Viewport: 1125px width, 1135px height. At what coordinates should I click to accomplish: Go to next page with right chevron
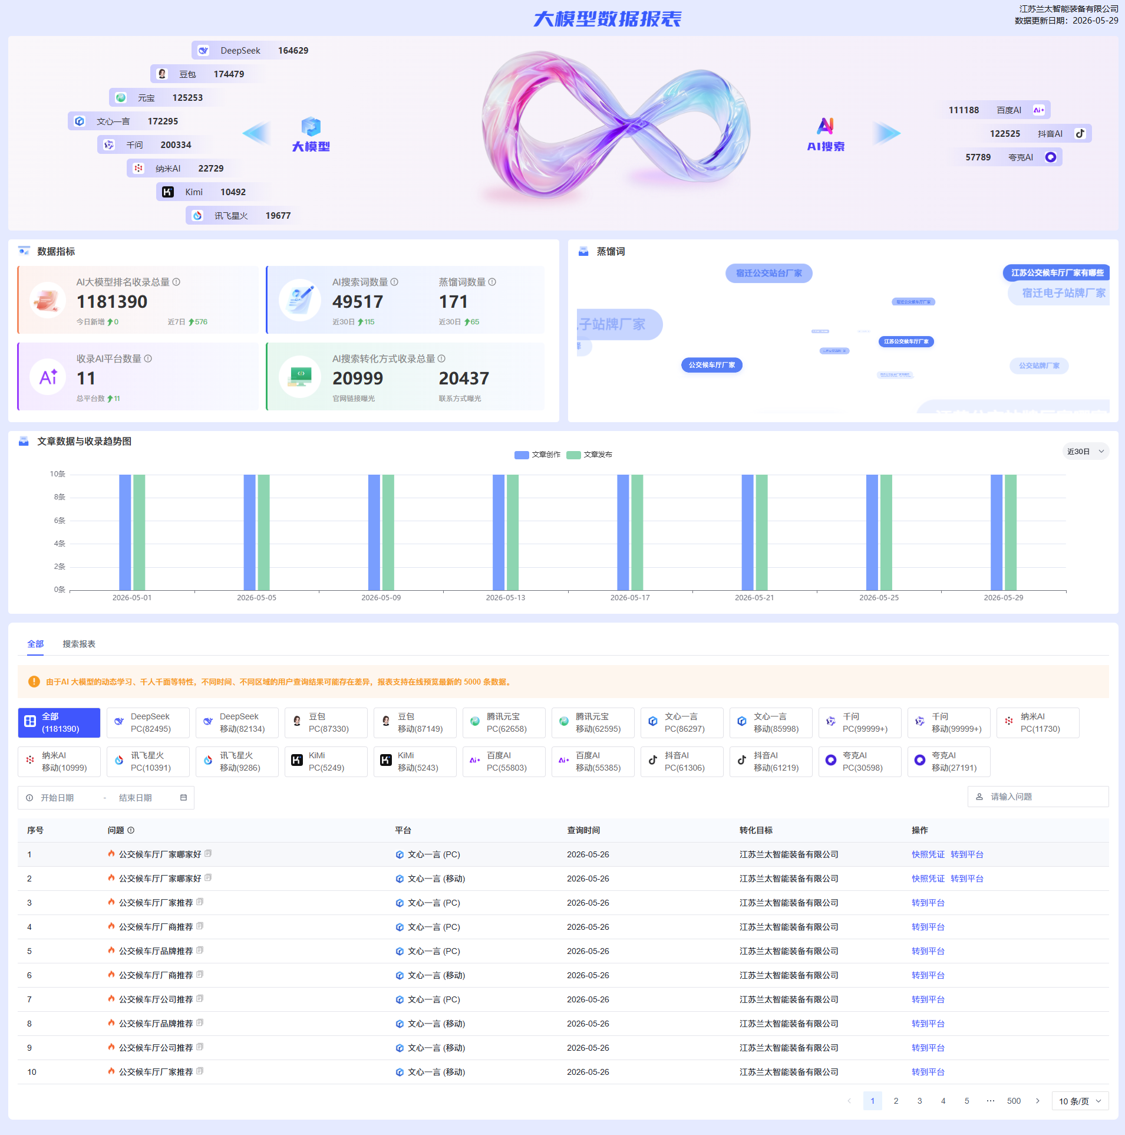1038,1101
